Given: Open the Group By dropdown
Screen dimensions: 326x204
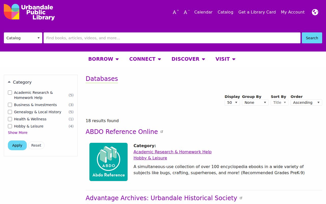Looking at the screenshot, I should tap(255, 103).
